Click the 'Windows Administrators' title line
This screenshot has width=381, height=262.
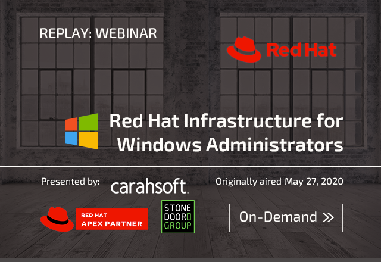click(230, 144)
